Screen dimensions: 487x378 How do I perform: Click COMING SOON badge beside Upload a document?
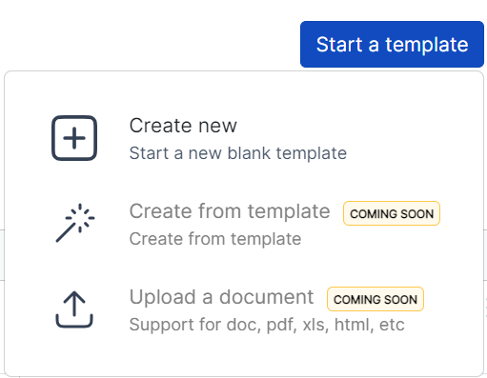tap(375, 299)
